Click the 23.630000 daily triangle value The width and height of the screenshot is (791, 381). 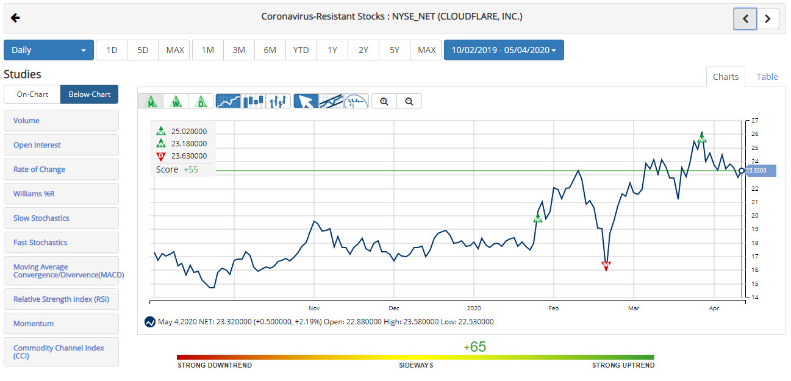click(188, 156)
